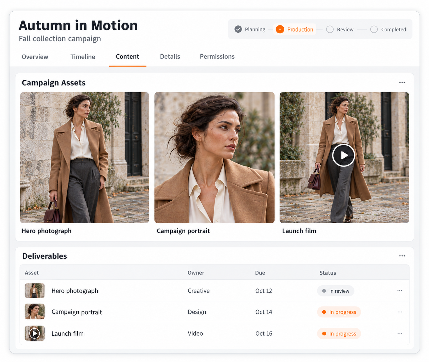Open Campaign Assets more options menu

coord(402,83)
